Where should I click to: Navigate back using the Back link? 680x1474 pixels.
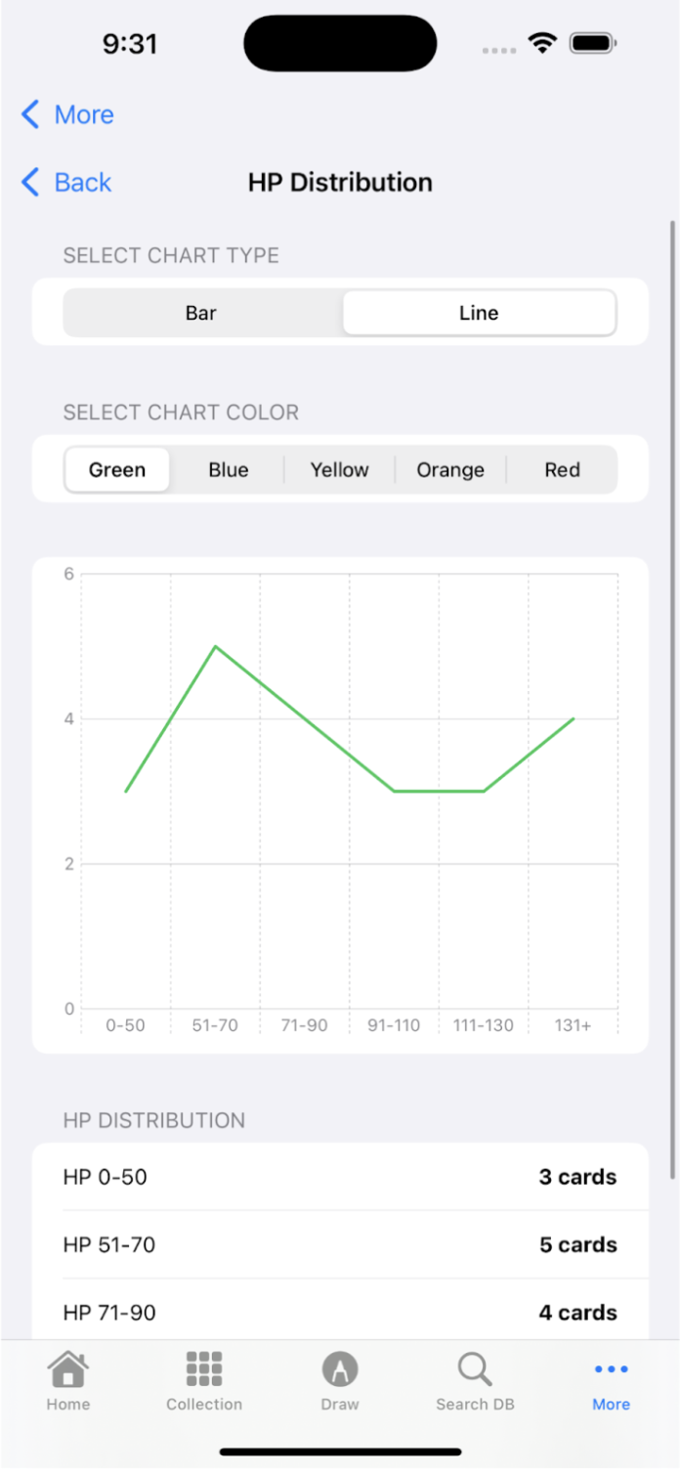click(82, 182)
